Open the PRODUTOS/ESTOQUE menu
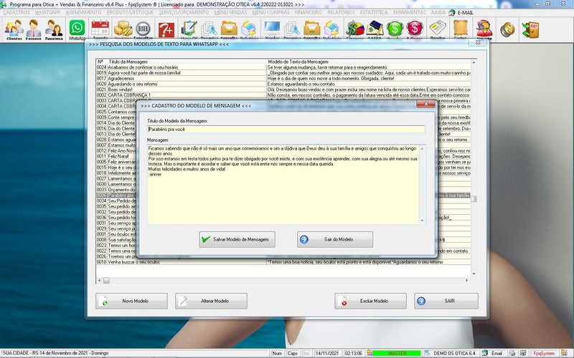This screenshot has width=574, height=358. click(x=130, y=12)
